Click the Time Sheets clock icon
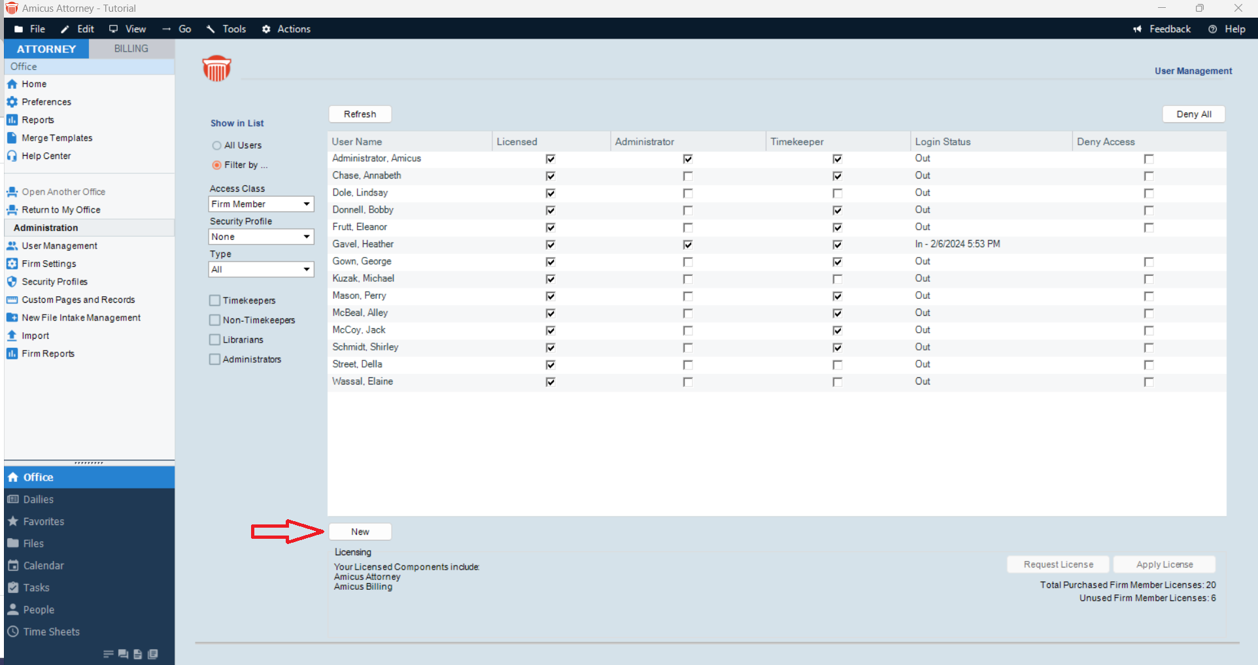The height and width of the screenshot is (665, 1258). click(13, 632)
